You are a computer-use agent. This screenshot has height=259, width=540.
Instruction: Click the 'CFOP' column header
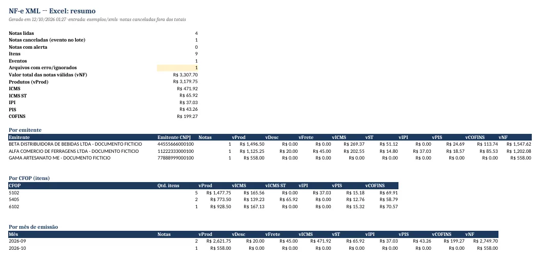[x=14, y=186]
